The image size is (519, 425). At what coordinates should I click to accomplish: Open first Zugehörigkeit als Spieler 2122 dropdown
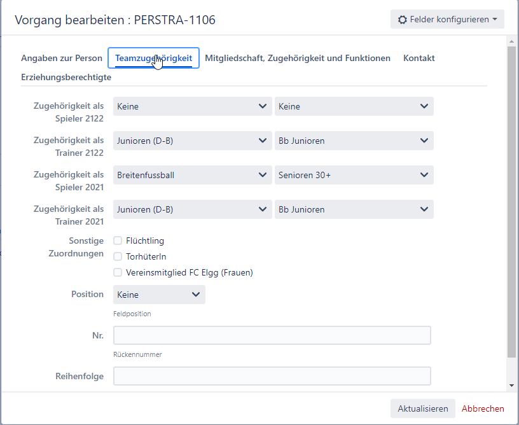(x=192, y=106)
